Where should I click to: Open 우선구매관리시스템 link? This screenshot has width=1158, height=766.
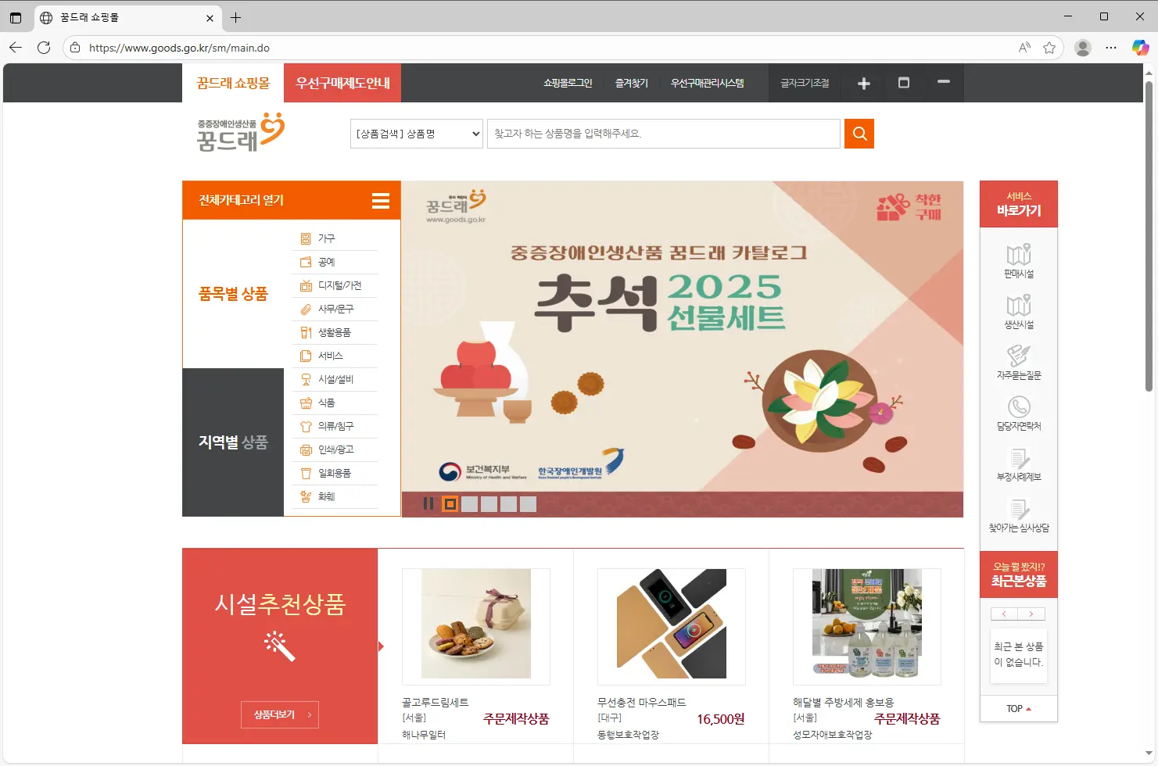click(707, 83)
